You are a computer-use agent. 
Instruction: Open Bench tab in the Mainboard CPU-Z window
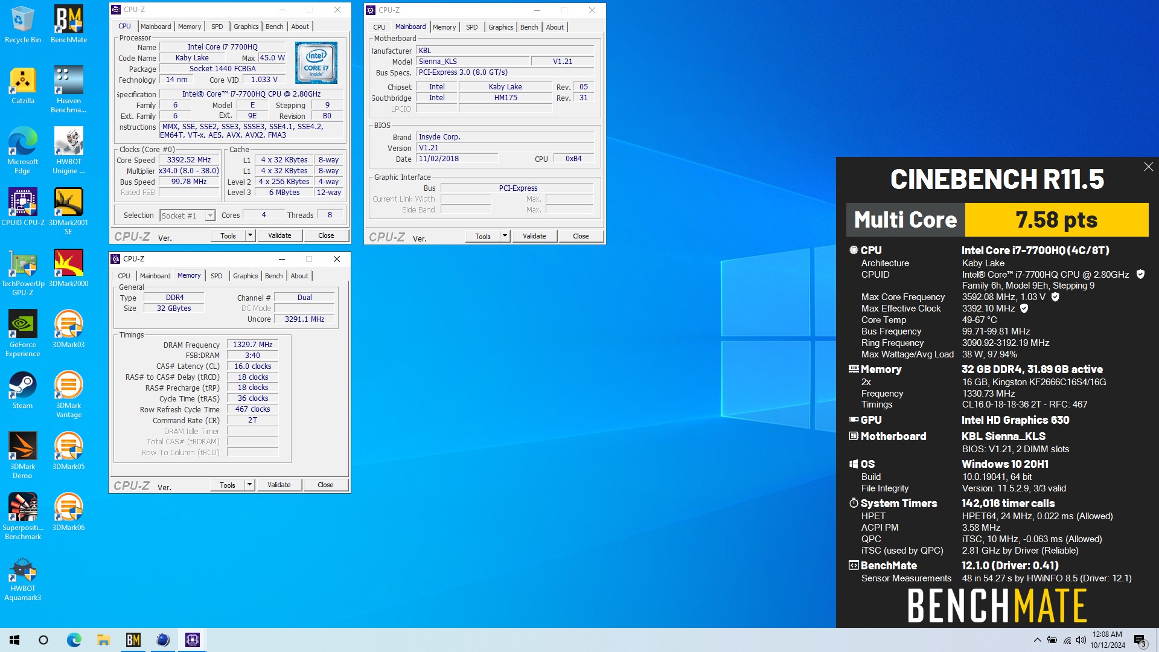pos(529,27)
